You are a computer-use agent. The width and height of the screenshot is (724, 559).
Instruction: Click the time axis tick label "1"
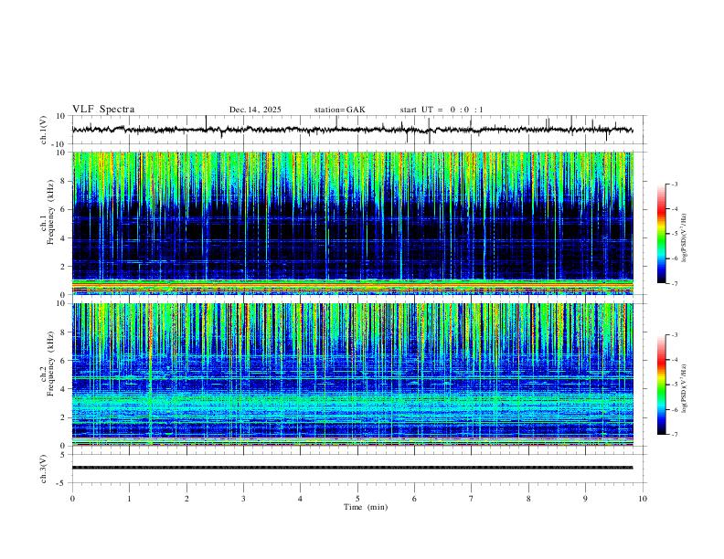point(129,499)
